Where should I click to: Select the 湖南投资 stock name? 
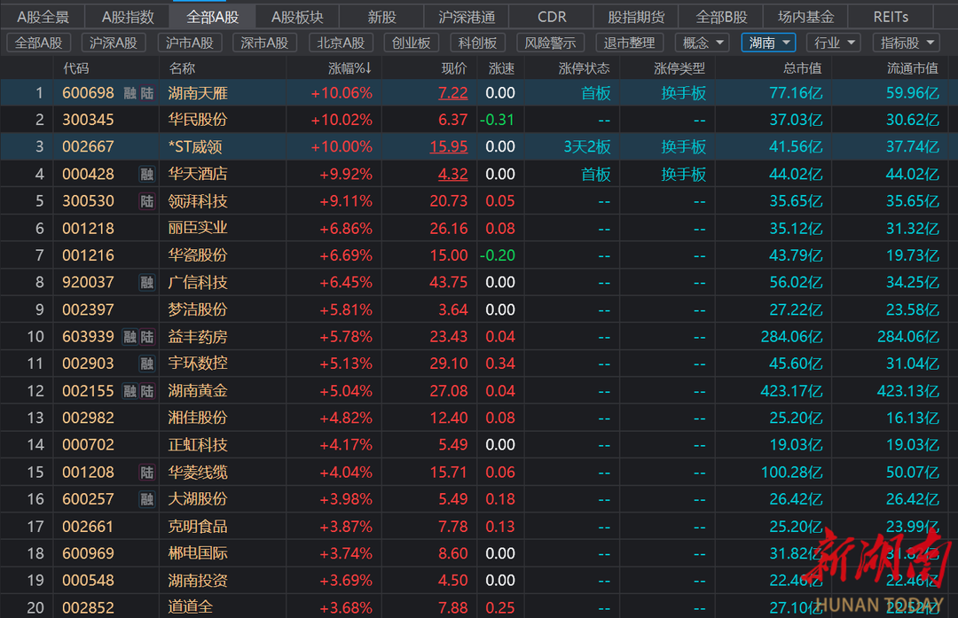(198, 581)
